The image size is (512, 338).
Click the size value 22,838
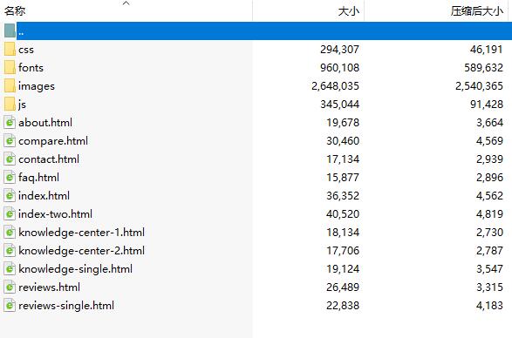point(343,306)
